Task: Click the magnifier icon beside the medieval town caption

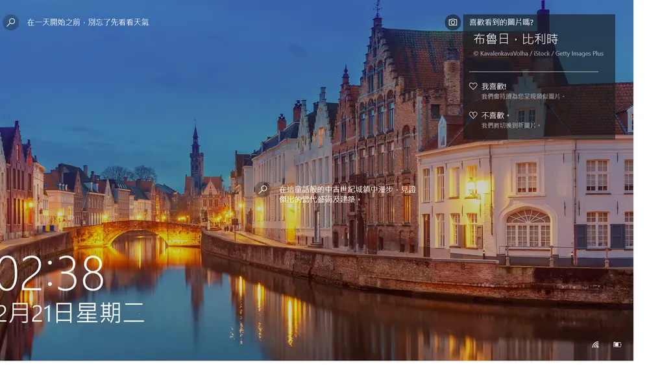Action: pos(263,189)
